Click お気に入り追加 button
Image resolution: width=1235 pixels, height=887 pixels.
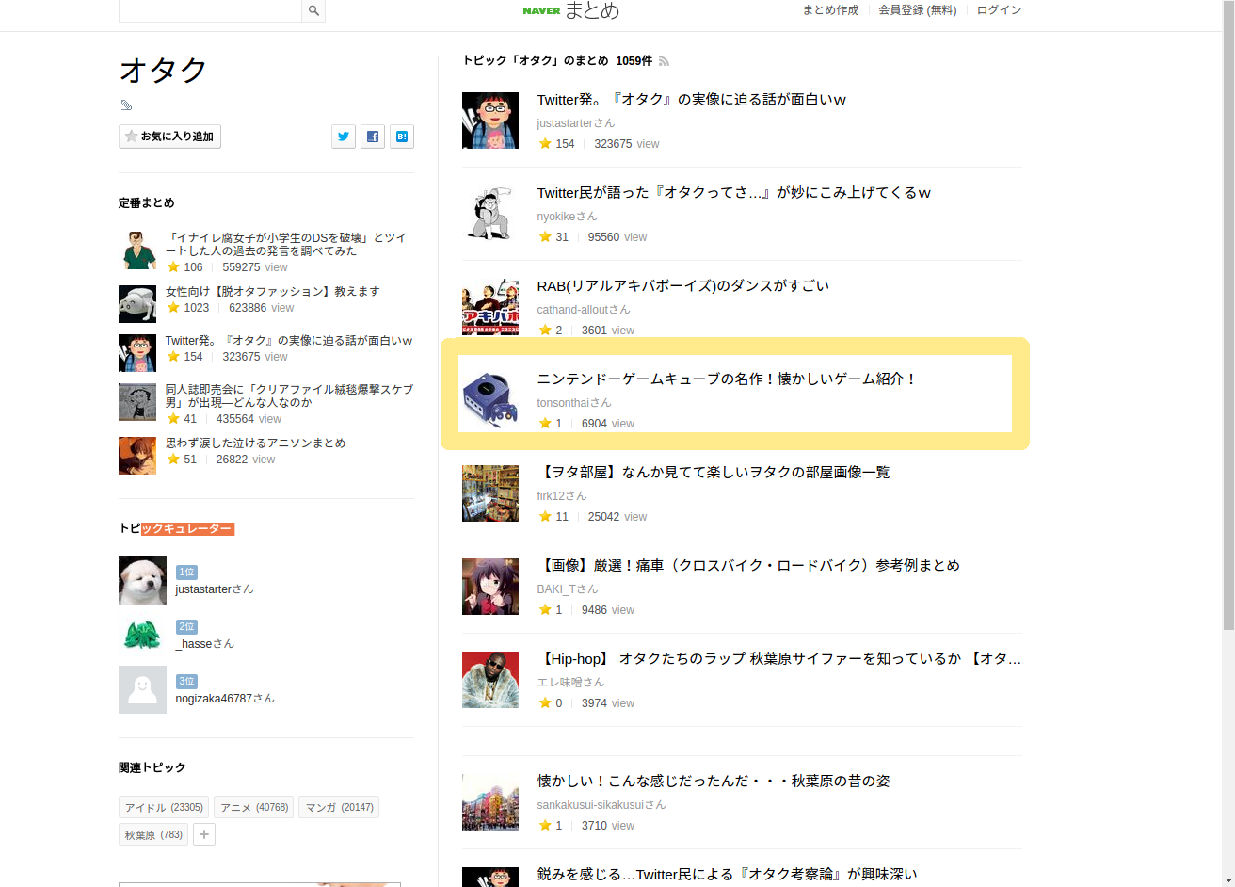tap(169, 137)
